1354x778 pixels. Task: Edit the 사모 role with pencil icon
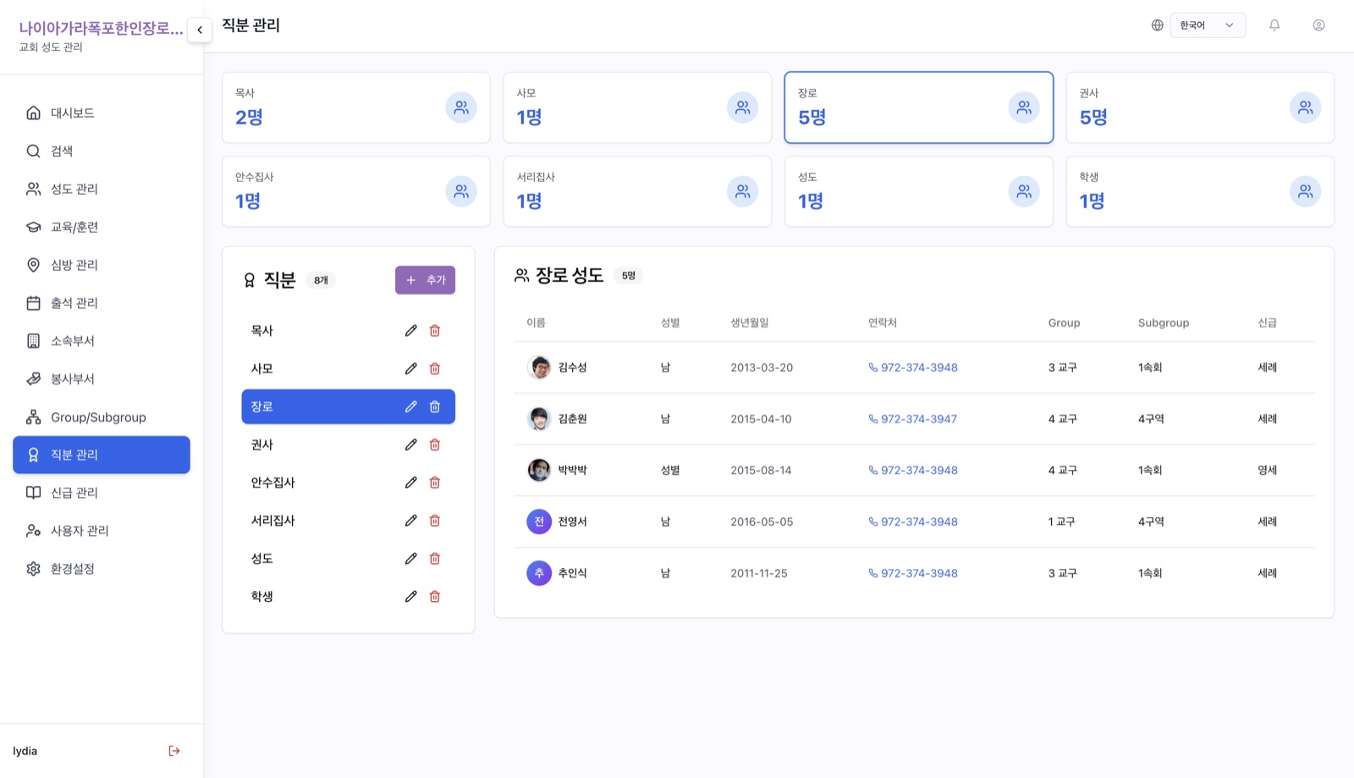(x=410, y=368)
